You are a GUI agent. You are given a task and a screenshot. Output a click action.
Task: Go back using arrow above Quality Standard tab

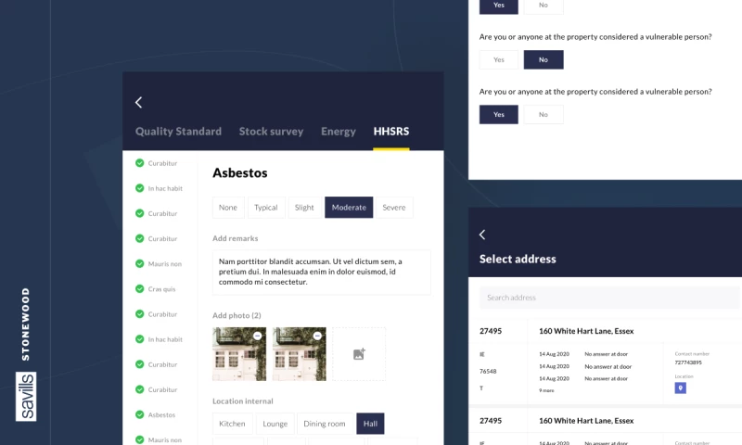138,102
